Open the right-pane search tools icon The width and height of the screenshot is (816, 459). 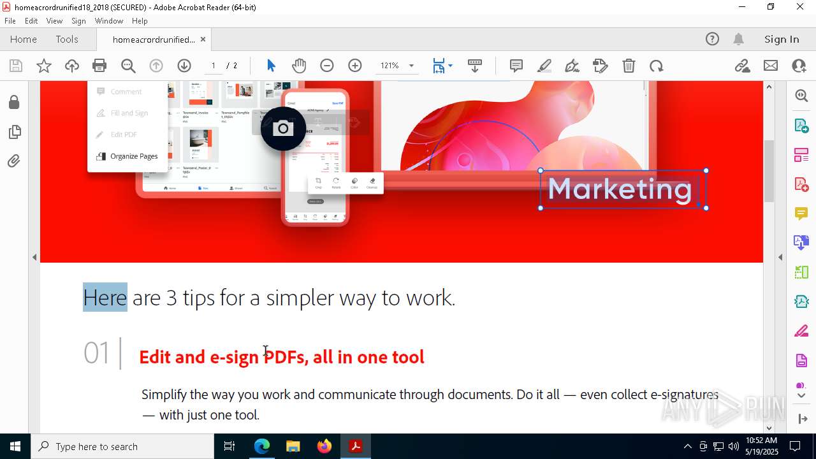pos(801,96)
